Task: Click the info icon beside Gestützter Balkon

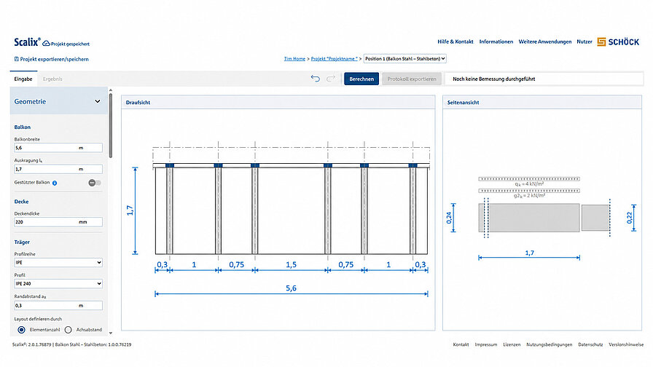Action: tap(55, 183)
